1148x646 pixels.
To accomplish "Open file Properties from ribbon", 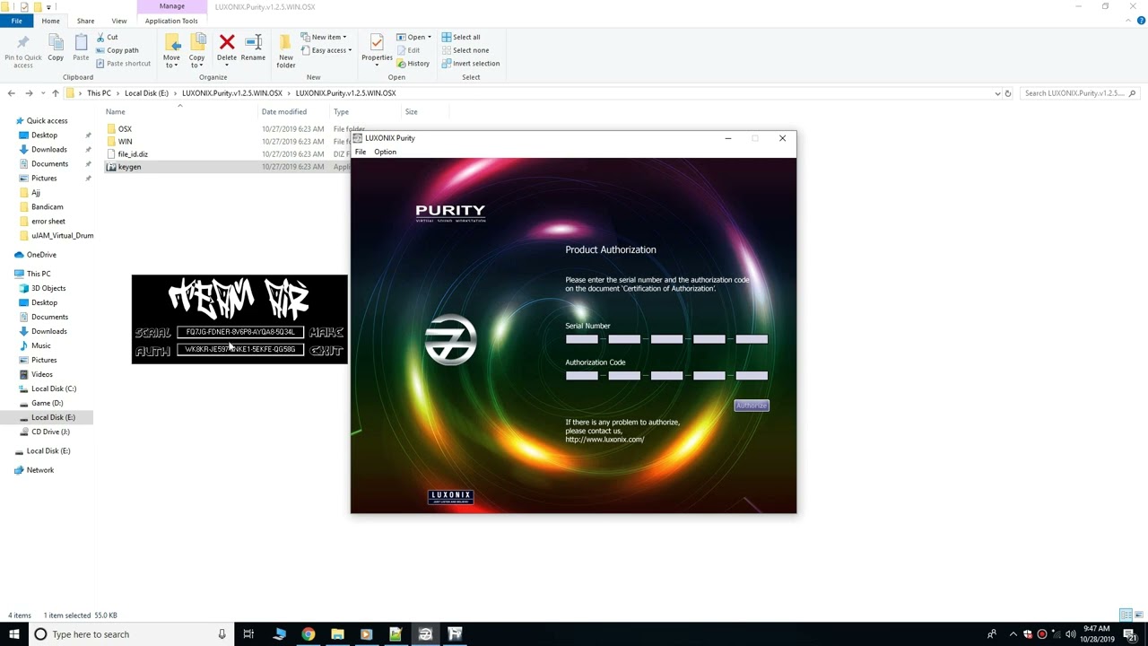I will (377, 48).
